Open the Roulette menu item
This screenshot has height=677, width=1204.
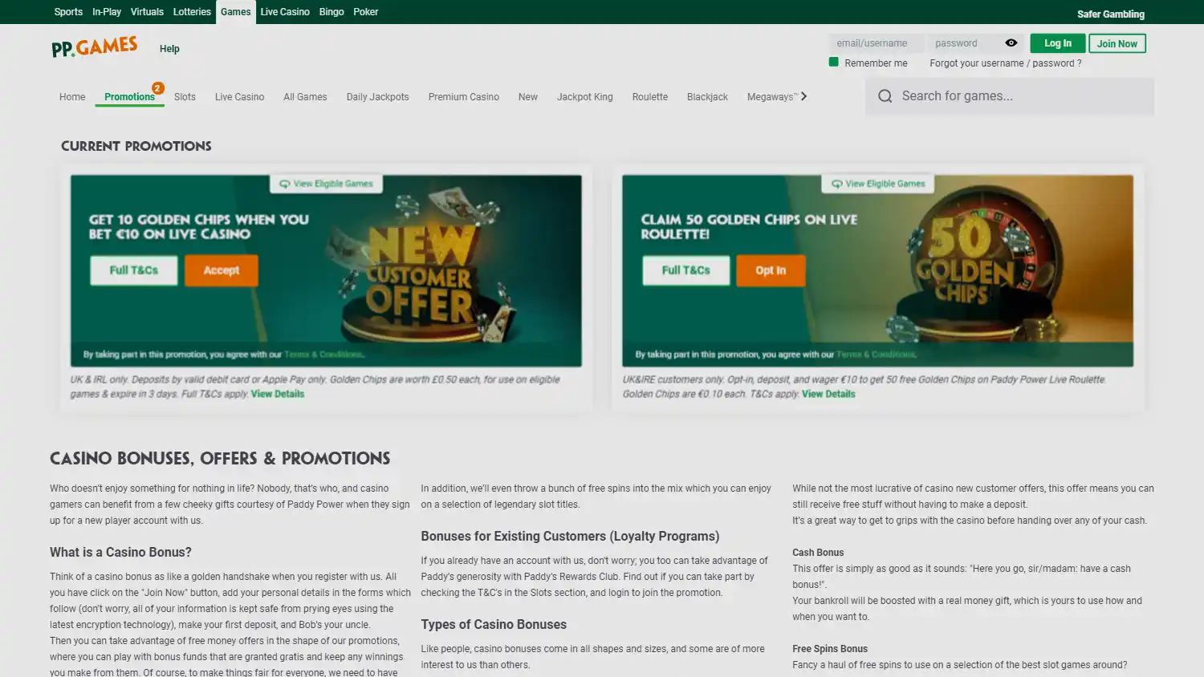pos(650,97)
